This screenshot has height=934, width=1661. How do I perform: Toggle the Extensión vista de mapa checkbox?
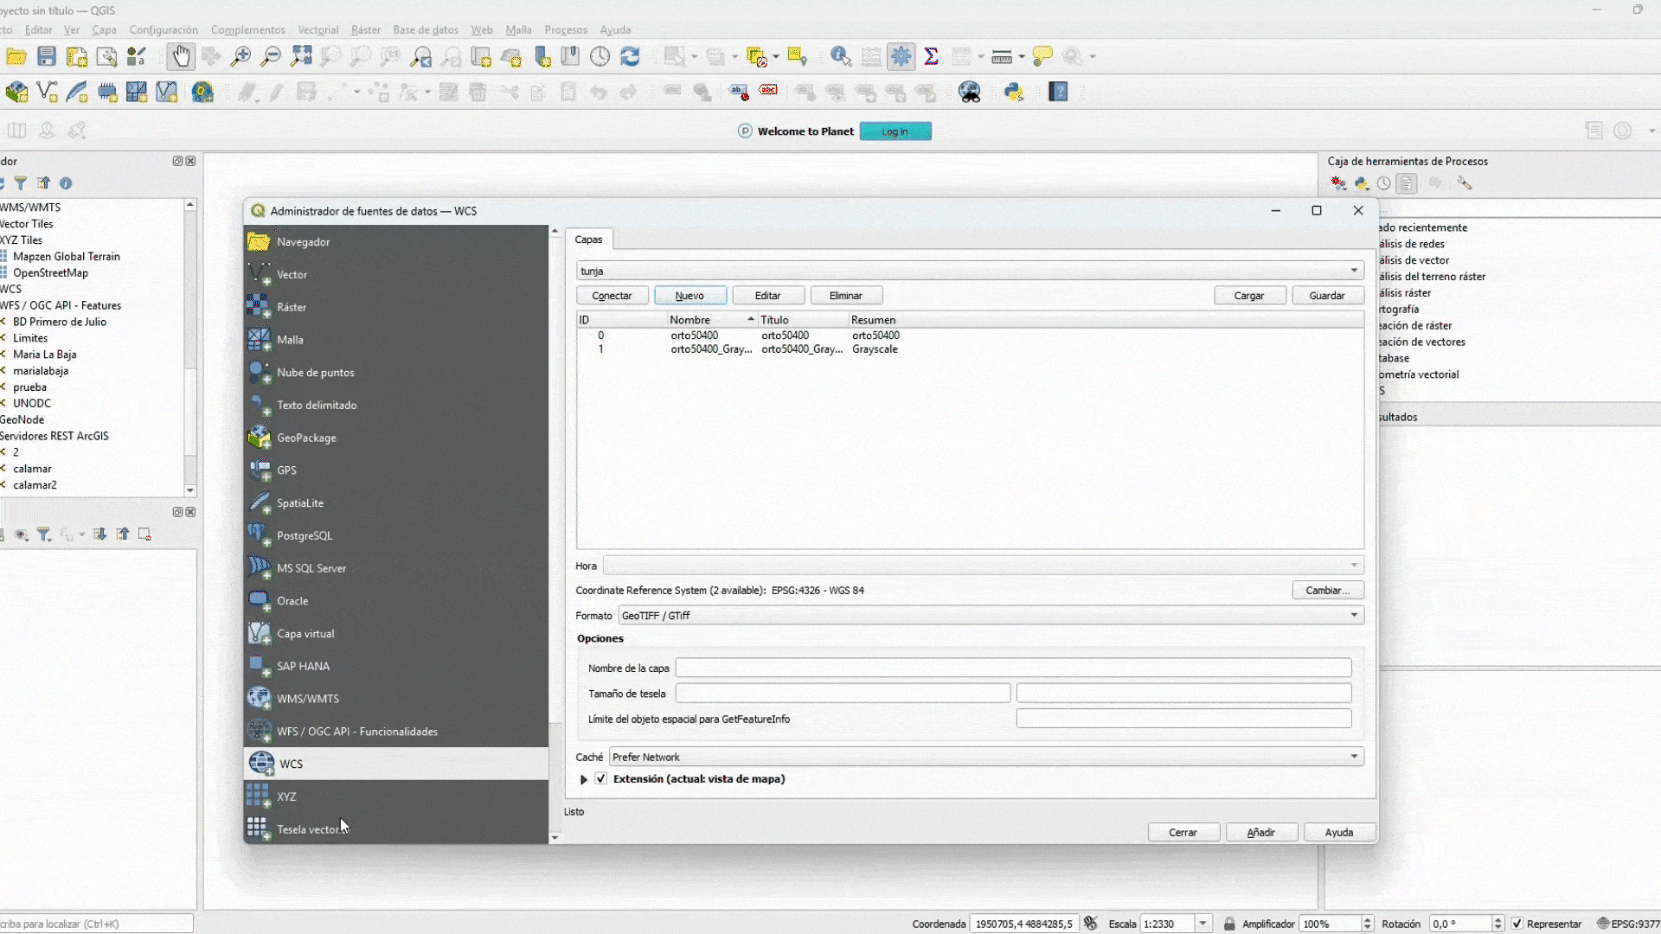pyautogui.click(x=601, y=779)
